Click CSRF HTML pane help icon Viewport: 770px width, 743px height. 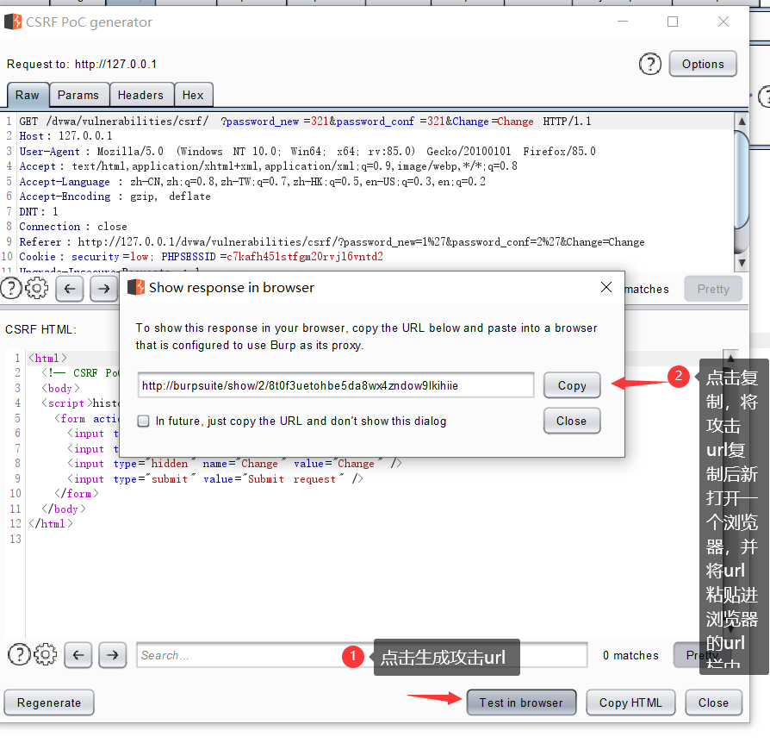(19, 654)
